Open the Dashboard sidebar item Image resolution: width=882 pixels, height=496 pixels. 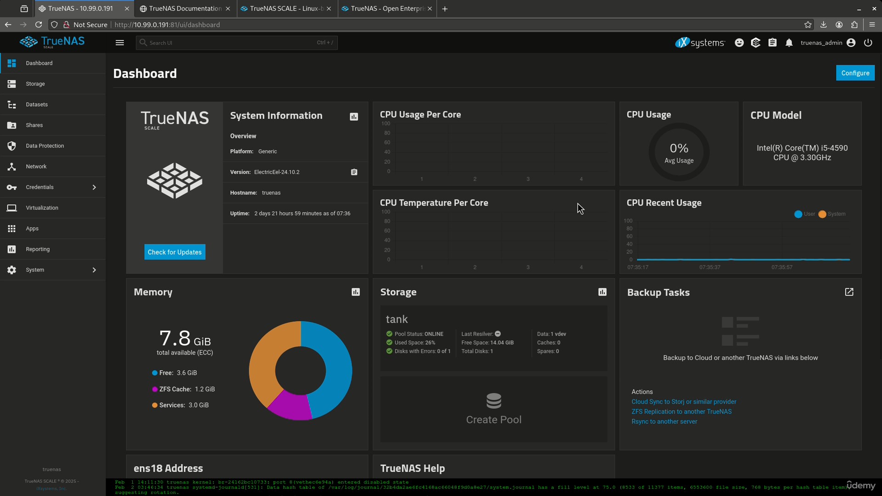click(x=53, y=63)
